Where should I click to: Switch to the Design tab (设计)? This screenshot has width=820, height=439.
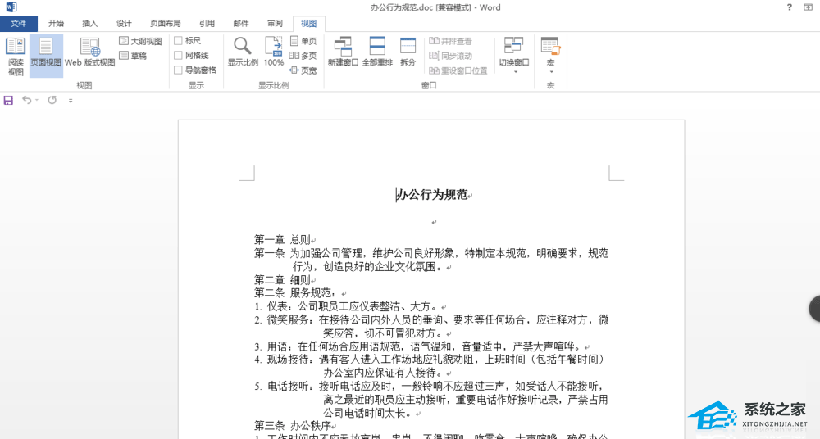[x=124, y=24]
